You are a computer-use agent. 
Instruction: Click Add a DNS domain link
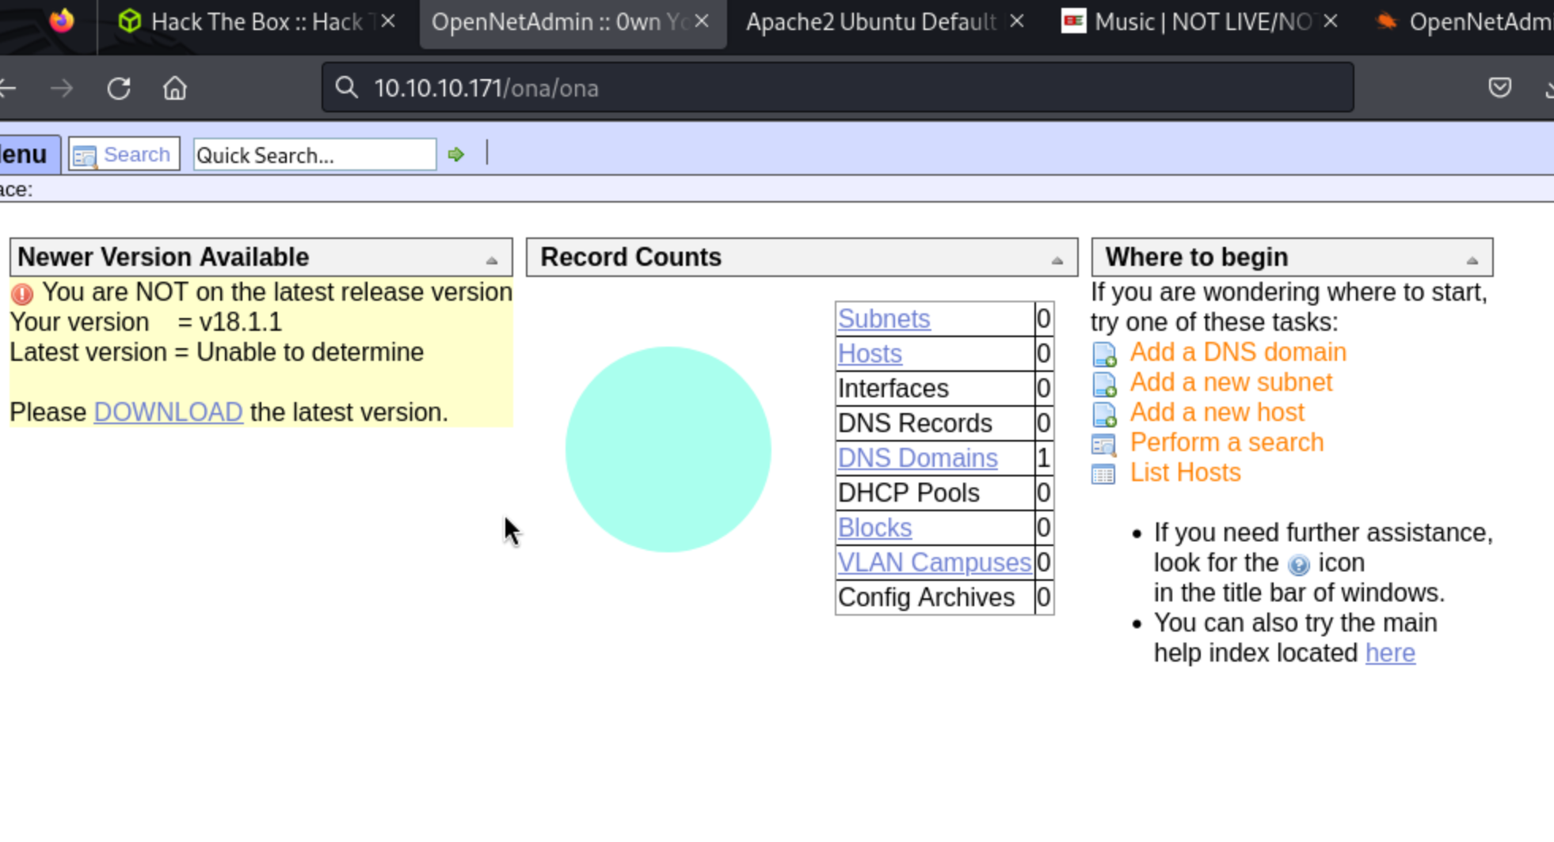(x=1238, y=352)
